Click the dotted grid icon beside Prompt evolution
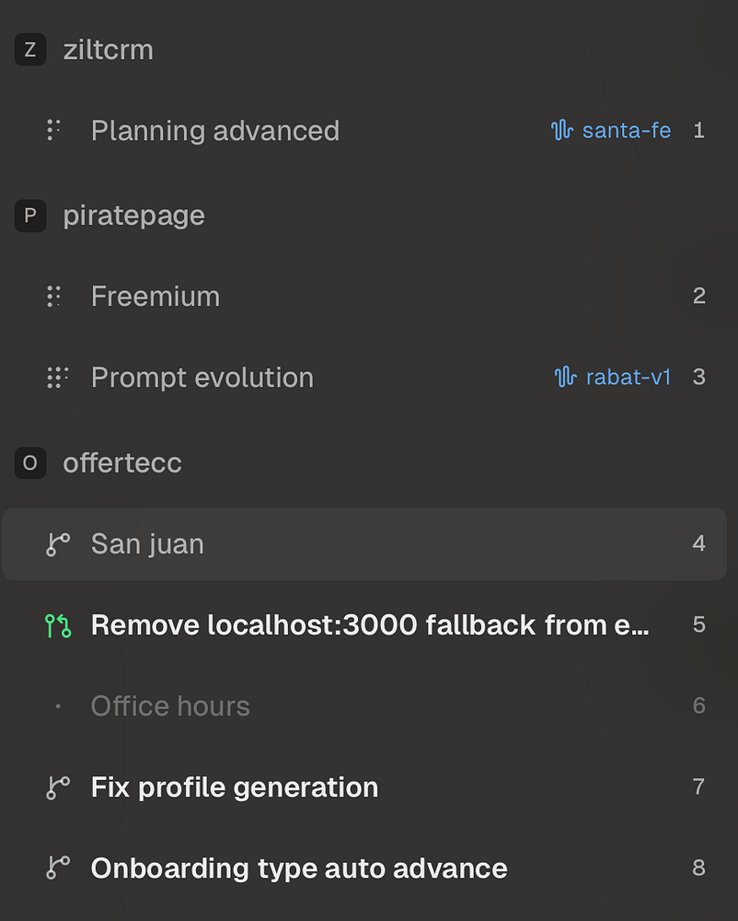The image size is (738, 921). tap(57, 378)
